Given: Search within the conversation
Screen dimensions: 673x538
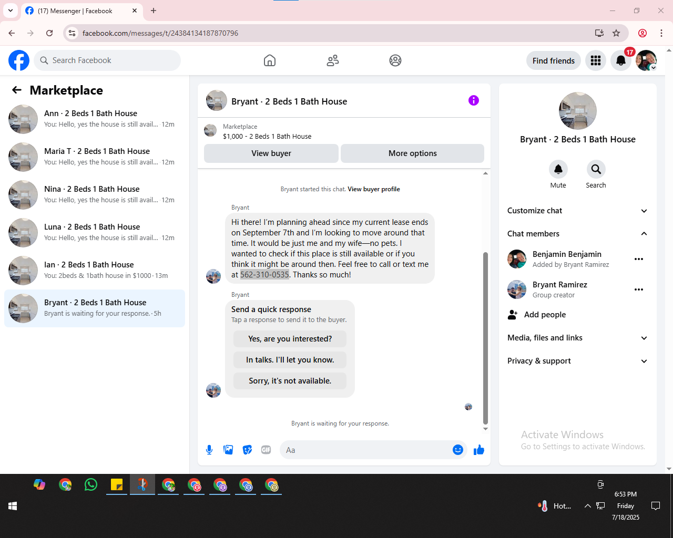Looking at the screenshot, I should pos(596,169).
